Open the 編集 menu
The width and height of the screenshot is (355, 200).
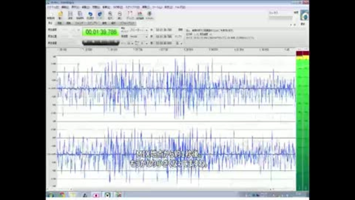tap(65, 7)
